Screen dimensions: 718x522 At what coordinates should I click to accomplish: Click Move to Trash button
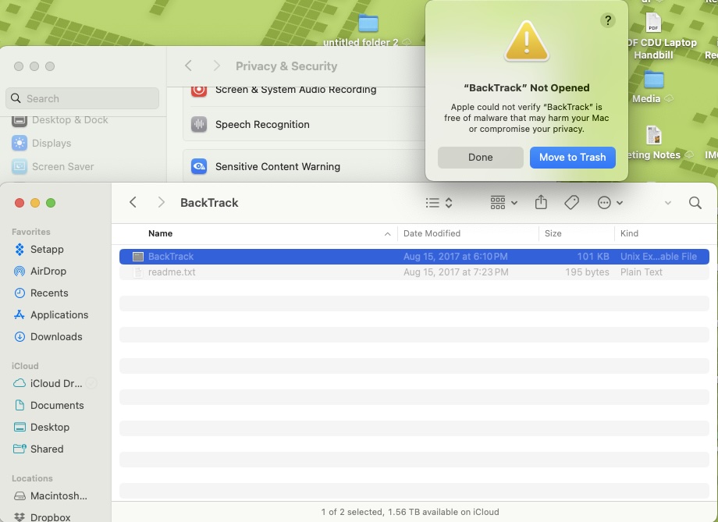tap(572, 158)
